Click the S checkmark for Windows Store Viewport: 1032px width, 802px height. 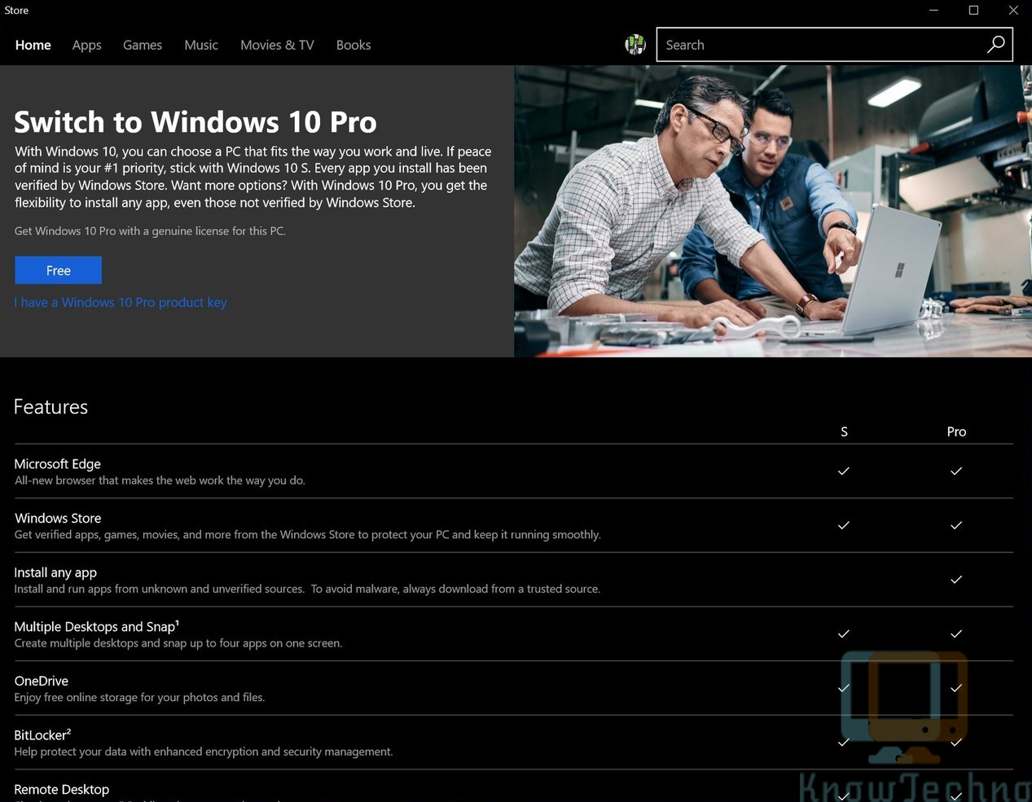pos(843,525)
